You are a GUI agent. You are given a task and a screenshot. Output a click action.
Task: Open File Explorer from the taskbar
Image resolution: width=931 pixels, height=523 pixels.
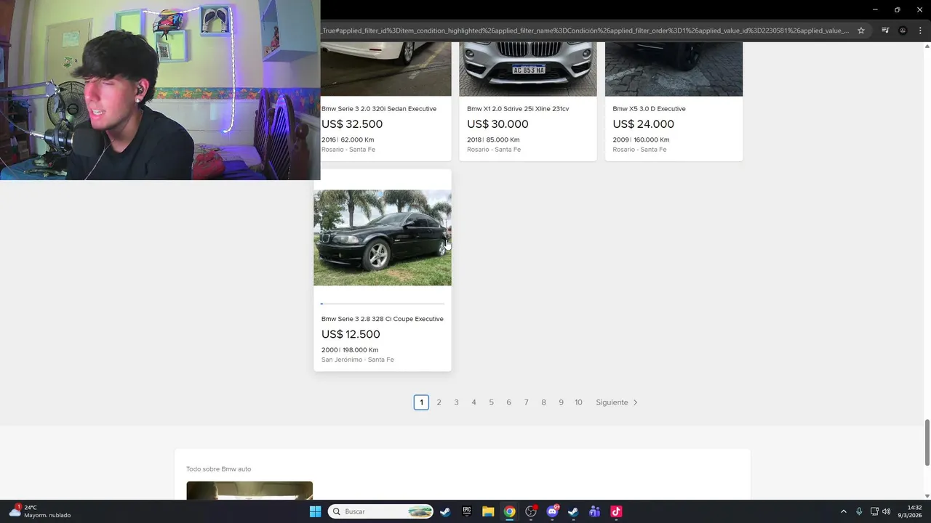pyautogui.click(x=488, y=511)
